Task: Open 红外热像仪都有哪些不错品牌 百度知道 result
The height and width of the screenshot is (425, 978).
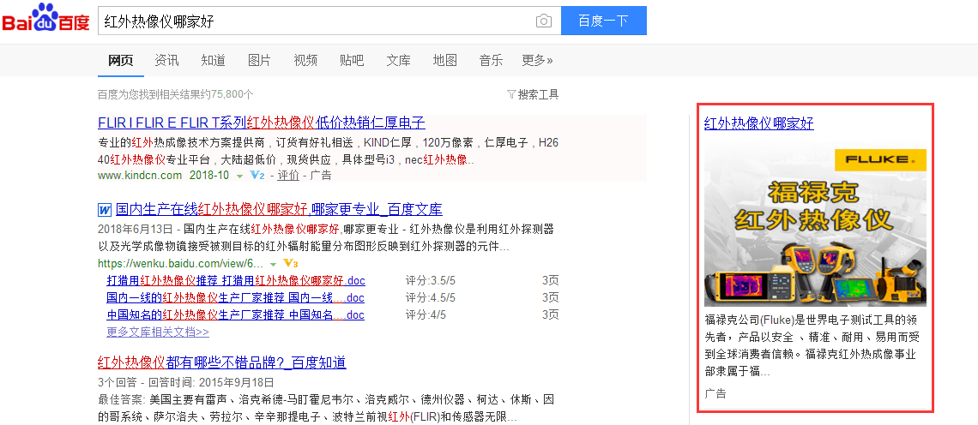Action: point(222,362)
